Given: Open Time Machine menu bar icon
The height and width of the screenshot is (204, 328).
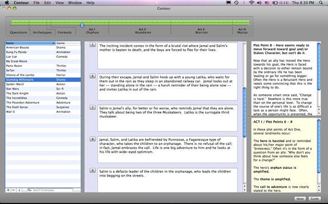Looking at the screenshot, I should coord(236,3).
